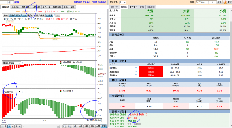Toggle the 趨勢 overlay button
The width and height of the screenshot is (232, 128).
[42, 15]
